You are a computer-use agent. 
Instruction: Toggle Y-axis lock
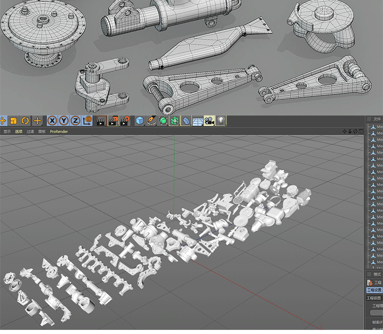tap(63, 121)
